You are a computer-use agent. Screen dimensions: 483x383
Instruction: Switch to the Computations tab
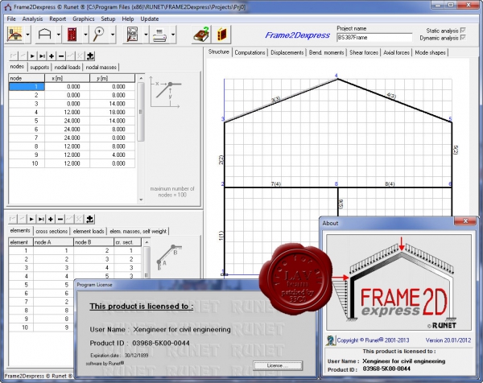[250, 52]
